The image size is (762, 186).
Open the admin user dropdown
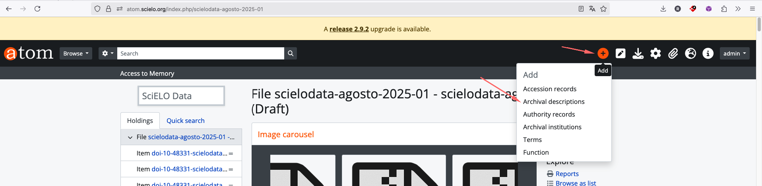point(734,53)
